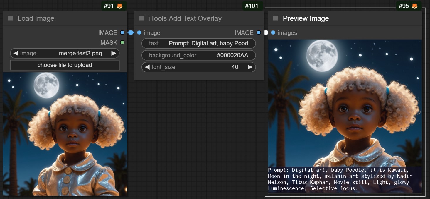The image size is (430, 199).
Task: Select next image with right arrow
Action: (x=114, y=53)
